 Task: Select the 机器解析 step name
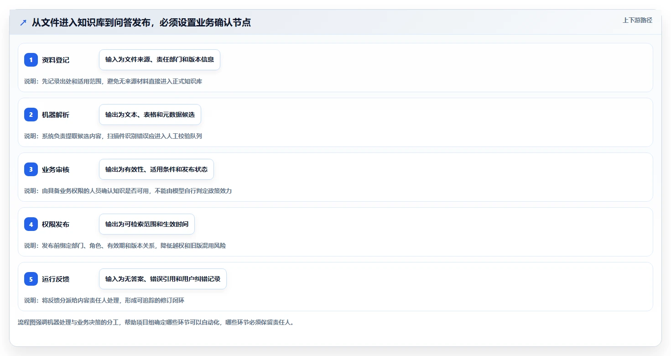[56, 115]
